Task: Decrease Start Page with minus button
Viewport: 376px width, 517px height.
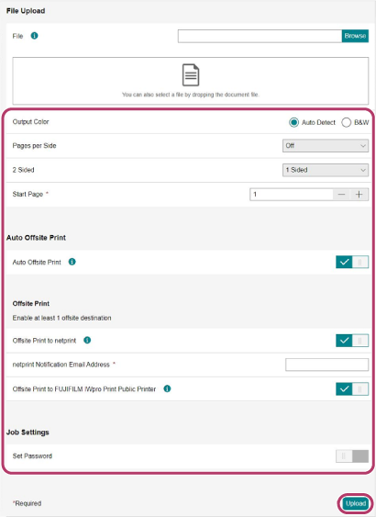Action: (341, 195)
